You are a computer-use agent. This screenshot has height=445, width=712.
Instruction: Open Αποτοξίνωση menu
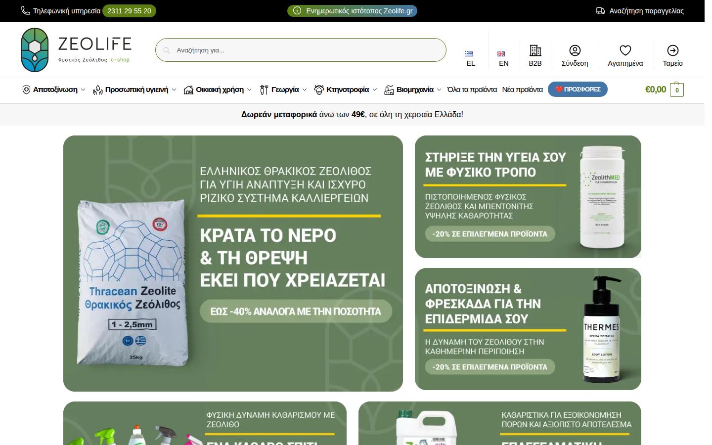tap(55, 89)
